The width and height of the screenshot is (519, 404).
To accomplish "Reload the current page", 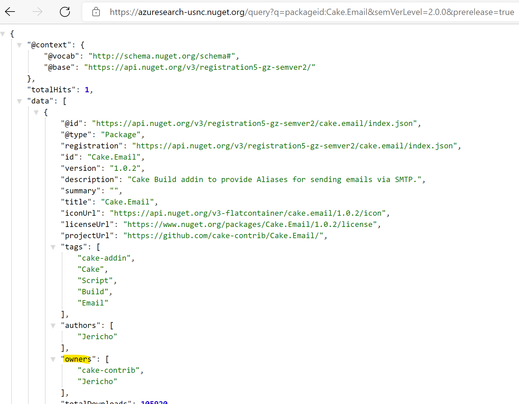I will (x=65, y=12).
